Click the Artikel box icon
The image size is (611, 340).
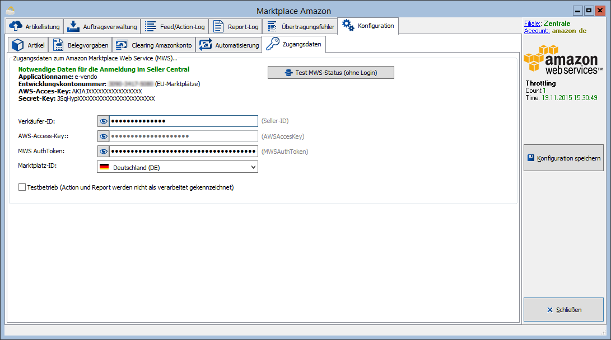(x=17, y=45)
